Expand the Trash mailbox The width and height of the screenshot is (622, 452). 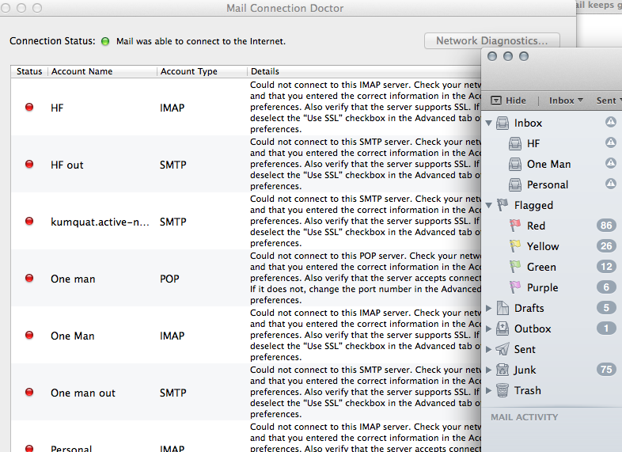click(x=489, y=390)
